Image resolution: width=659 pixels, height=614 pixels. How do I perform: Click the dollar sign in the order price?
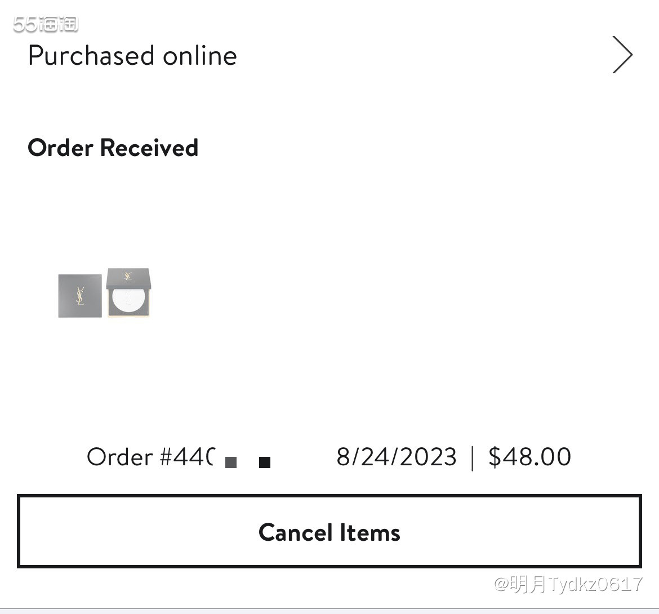(x=495, y=457)
